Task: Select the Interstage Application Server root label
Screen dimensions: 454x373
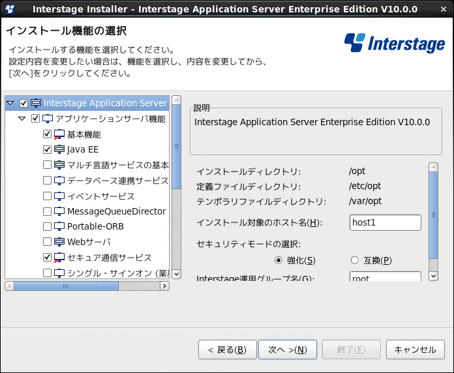Action: [x=106, y=103]
